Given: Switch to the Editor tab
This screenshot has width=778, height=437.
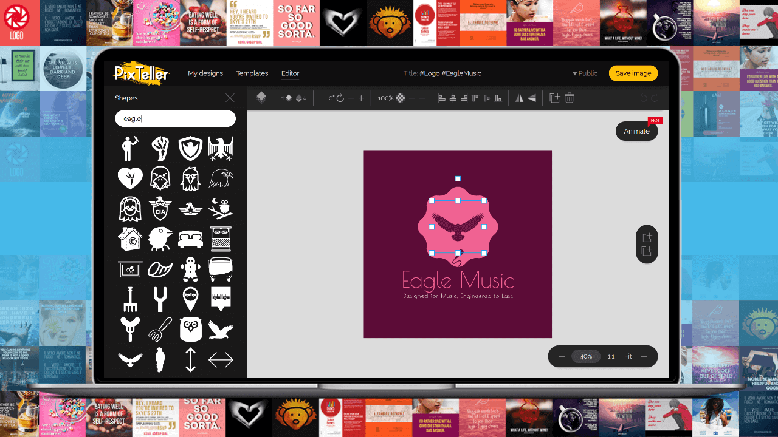Looking at the screenshot, I should [x=290, y=73].
